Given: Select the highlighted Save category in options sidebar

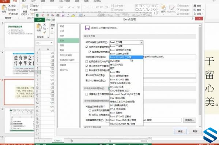Looking at the screenshot, I should pos(68,41).
